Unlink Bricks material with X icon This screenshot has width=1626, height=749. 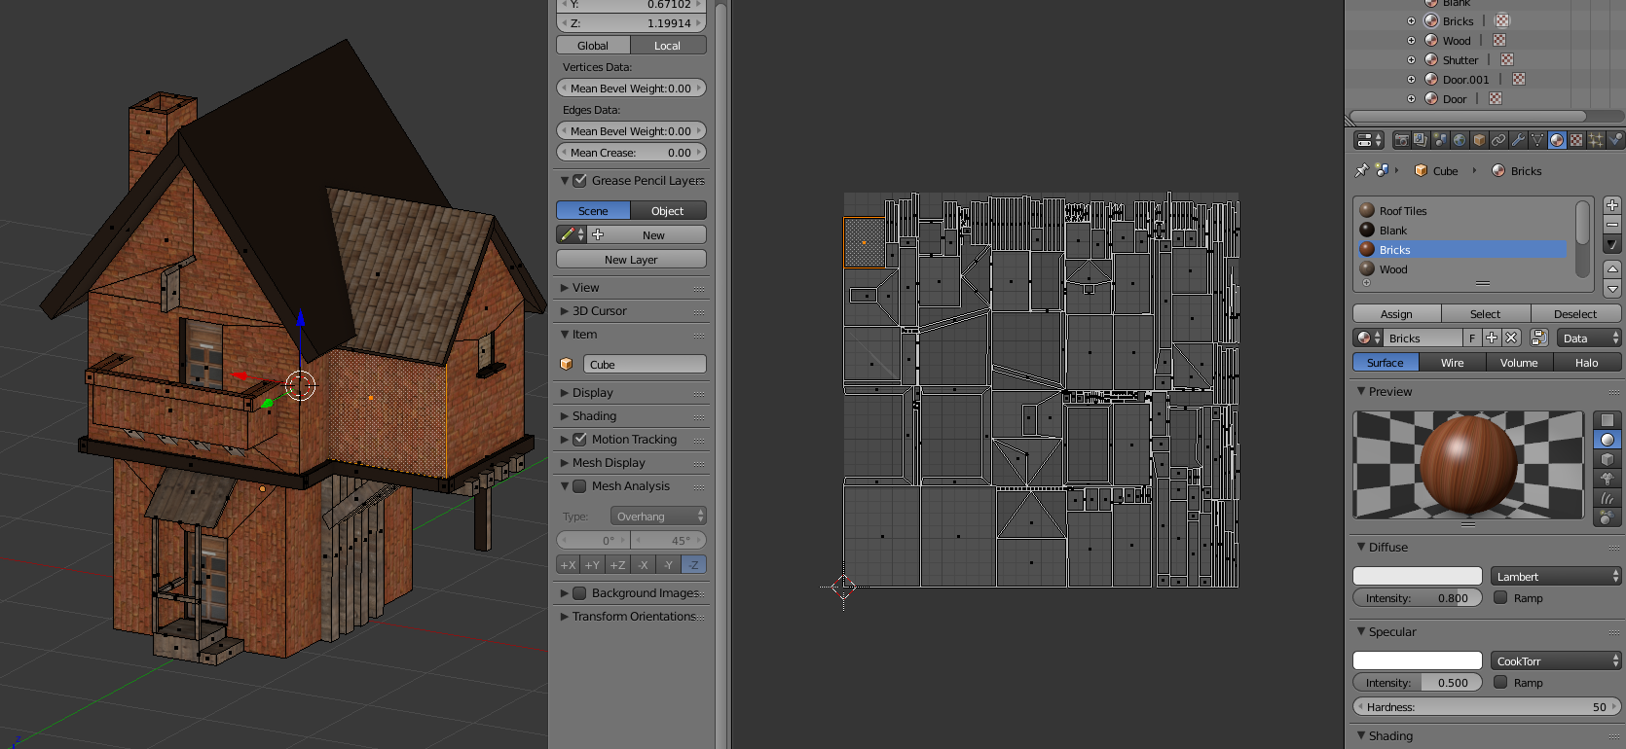[x=1511, y=338]
